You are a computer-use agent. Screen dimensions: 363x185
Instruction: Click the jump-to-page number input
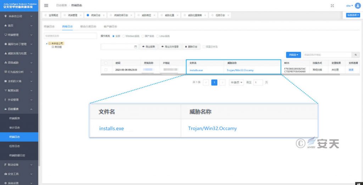tap(258, 83)
